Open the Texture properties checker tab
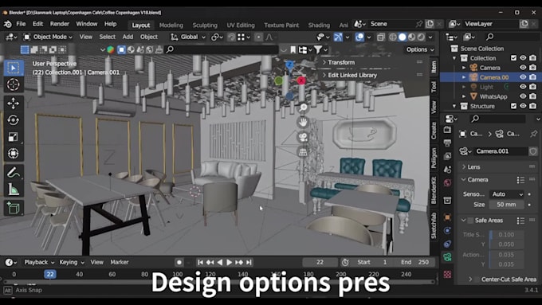 point(447,274)
